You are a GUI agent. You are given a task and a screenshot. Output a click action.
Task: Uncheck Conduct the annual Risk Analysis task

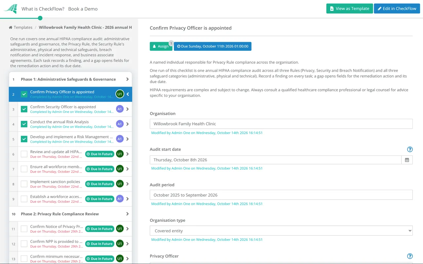[x=24, y=124]
